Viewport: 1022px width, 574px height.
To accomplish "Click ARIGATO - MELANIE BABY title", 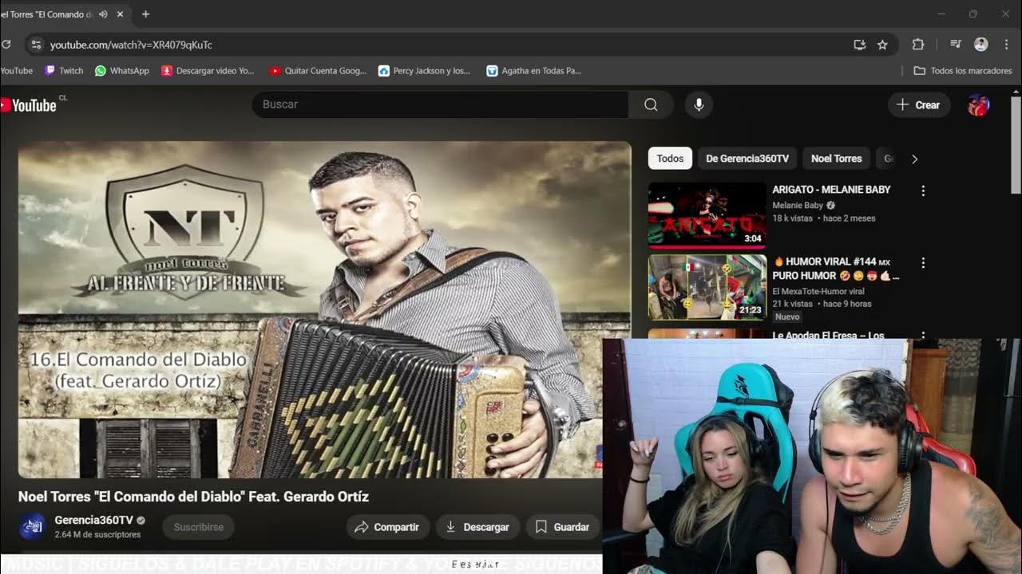I will [831, 190].
